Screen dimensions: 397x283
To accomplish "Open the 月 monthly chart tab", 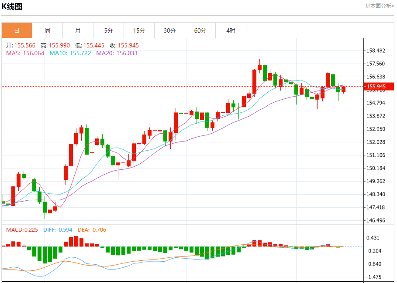I will pos(78,30).
